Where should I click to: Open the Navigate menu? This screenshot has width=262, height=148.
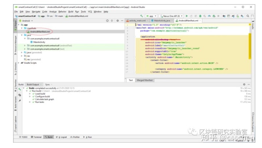(x=36, y=12)
